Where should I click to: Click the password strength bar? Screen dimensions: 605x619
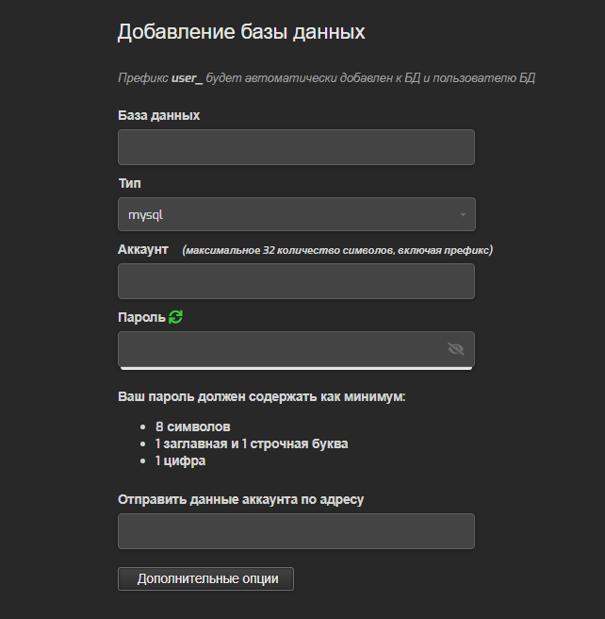click(296, 369)
